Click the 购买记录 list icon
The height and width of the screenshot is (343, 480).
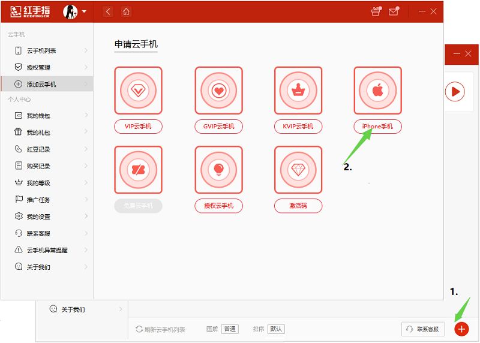pos(19,166)
